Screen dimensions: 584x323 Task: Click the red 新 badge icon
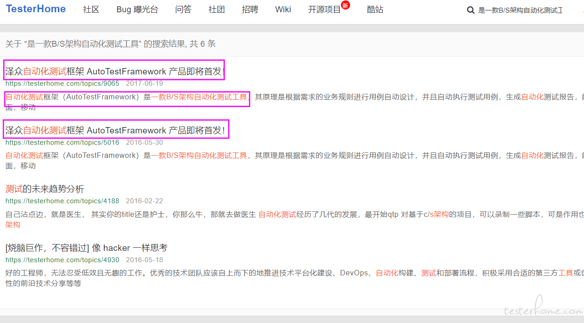tap(346, 5)
